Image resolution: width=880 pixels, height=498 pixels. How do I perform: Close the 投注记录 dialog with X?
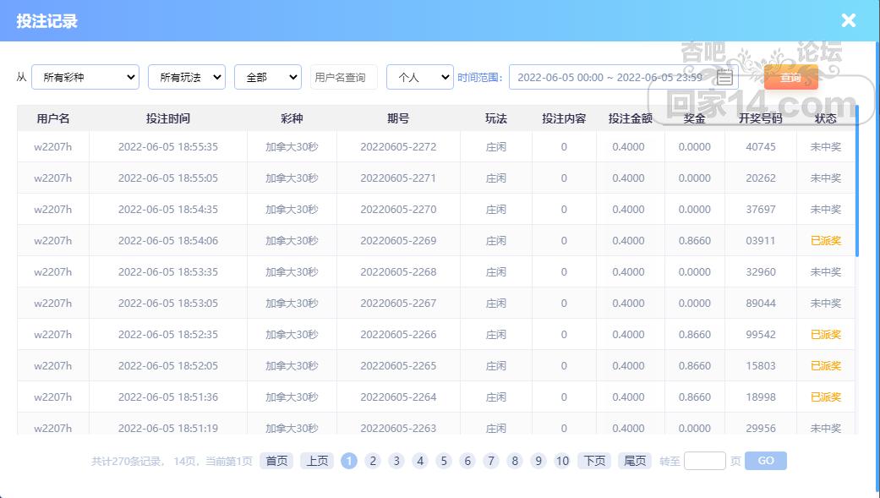coord(848,21)
